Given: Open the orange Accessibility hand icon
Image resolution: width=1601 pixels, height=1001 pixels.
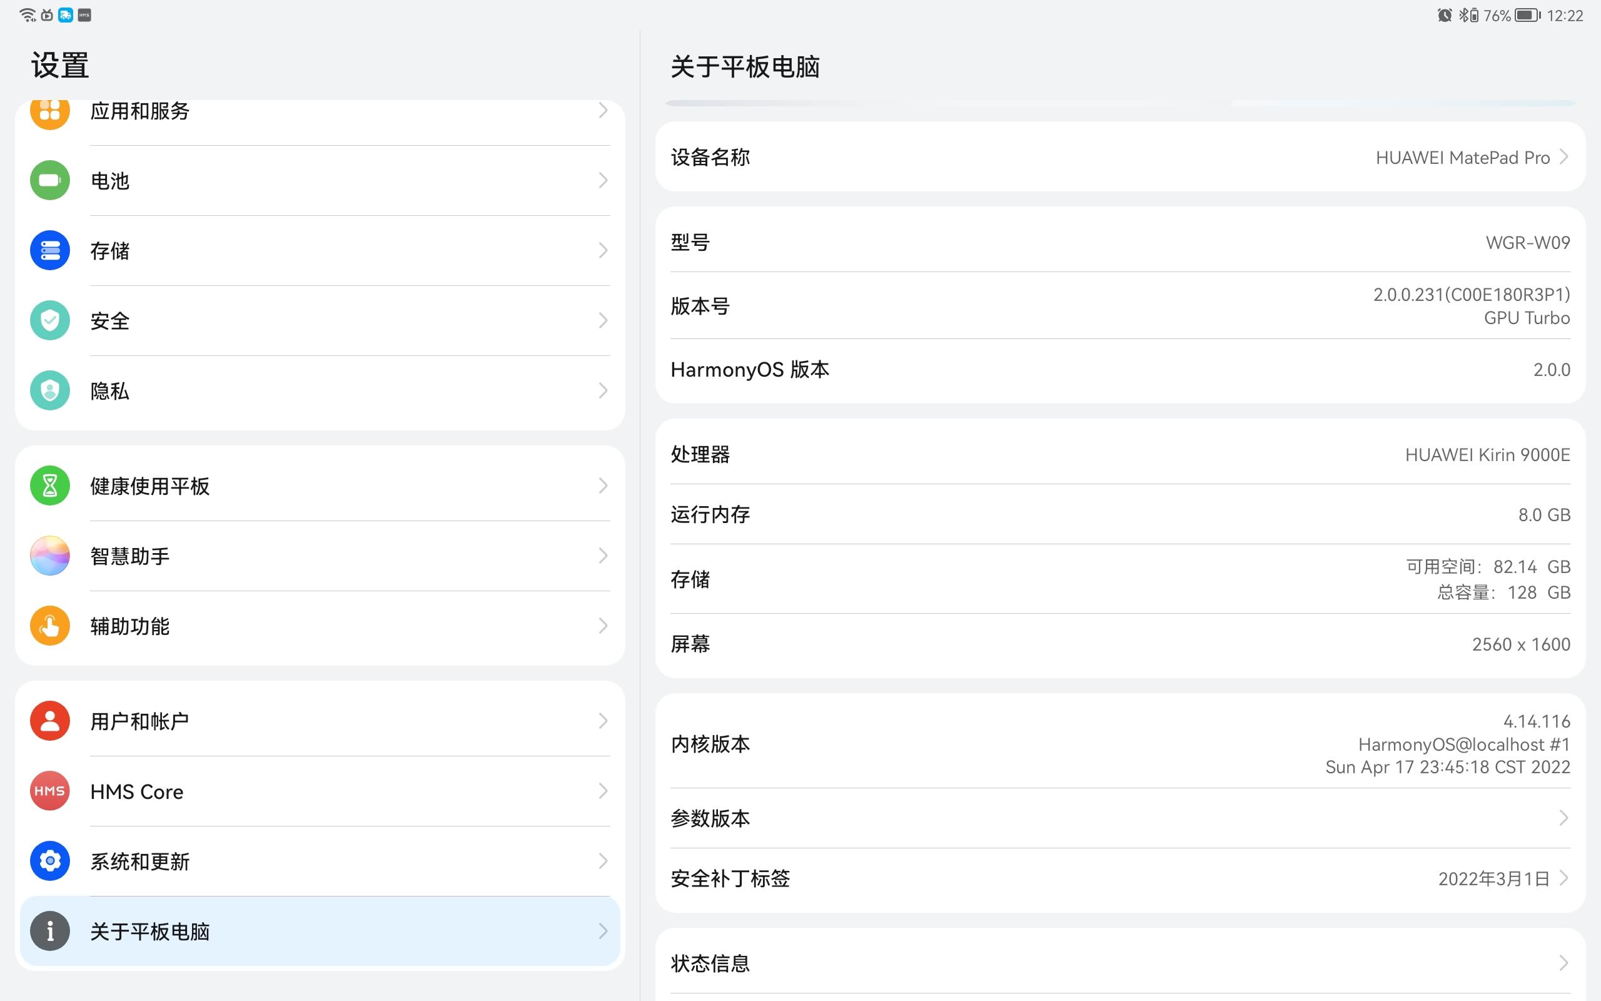Looking at the screenshot, I should click(49, 626).
